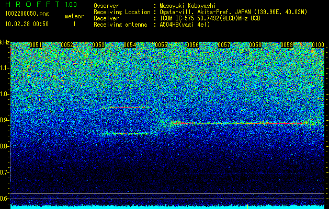The height and width of the screenshot is (209, 329).
Task: Click the 0058 time marker
Action: 255,45
